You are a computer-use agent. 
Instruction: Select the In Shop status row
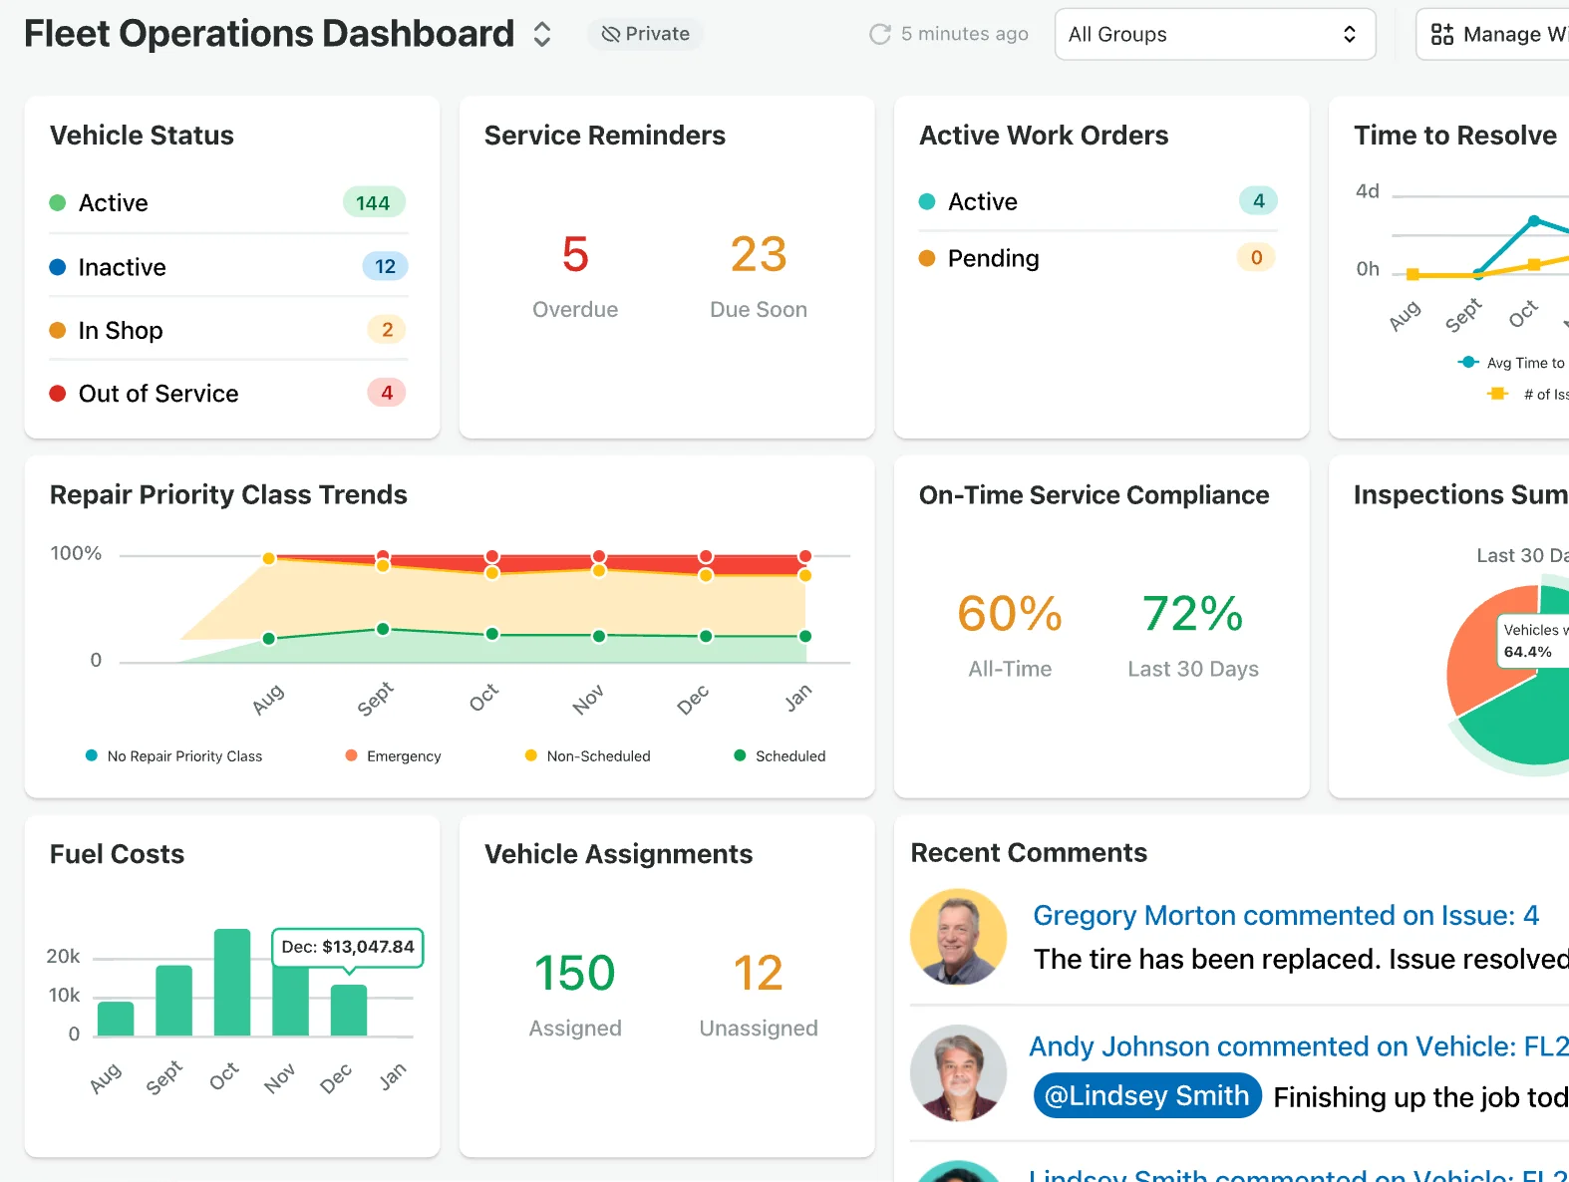click(228, 330)
